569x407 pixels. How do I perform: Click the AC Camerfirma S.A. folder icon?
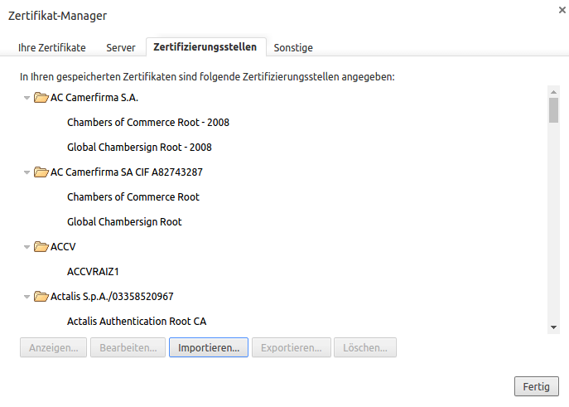(41, 98)
